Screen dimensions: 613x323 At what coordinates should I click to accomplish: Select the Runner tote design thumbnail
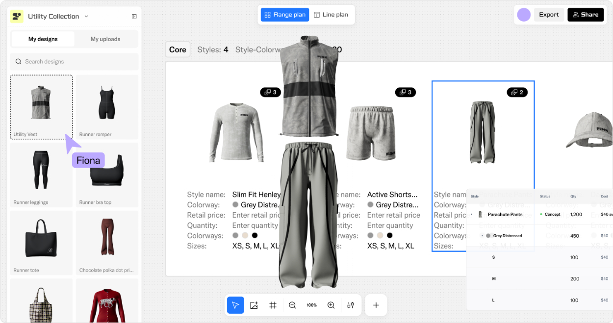coord(41,243)
